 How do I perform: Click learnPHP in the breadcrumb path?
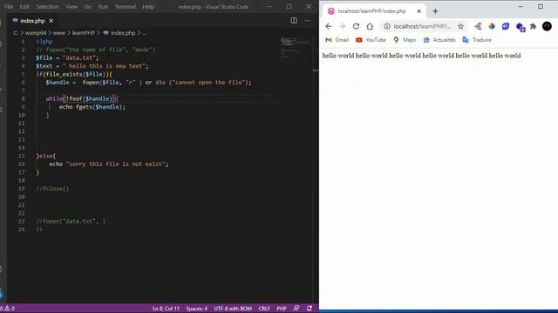pos(84,33)
